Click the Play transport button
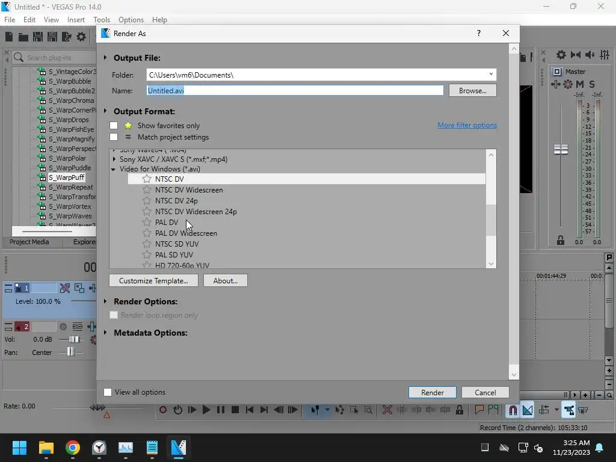 [206, 410]
